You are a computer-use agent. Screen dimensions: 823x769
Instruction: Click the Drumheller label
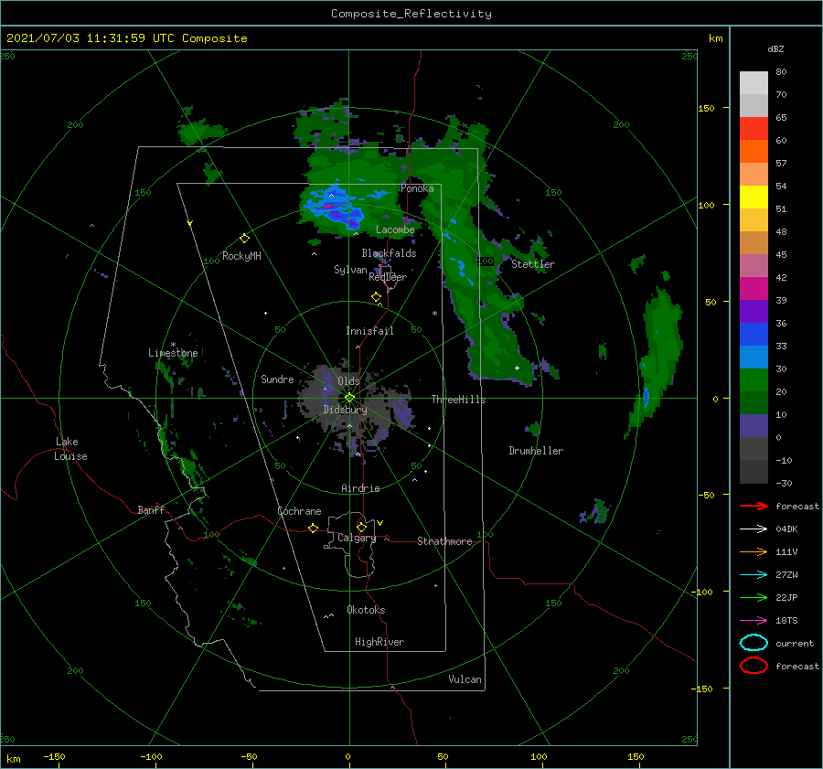coord(536,451)
